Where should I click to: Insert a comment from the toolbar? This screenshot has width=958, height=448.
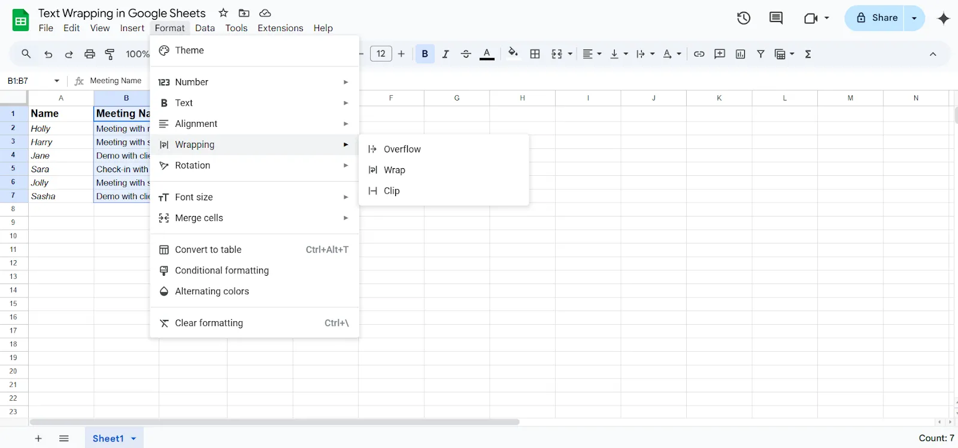click(720, 54)
